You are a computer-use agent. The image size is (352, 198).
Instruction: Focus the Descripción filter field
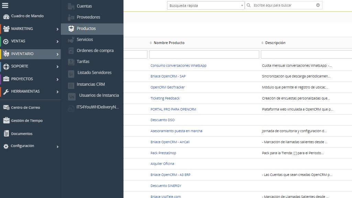pos(306,54)
